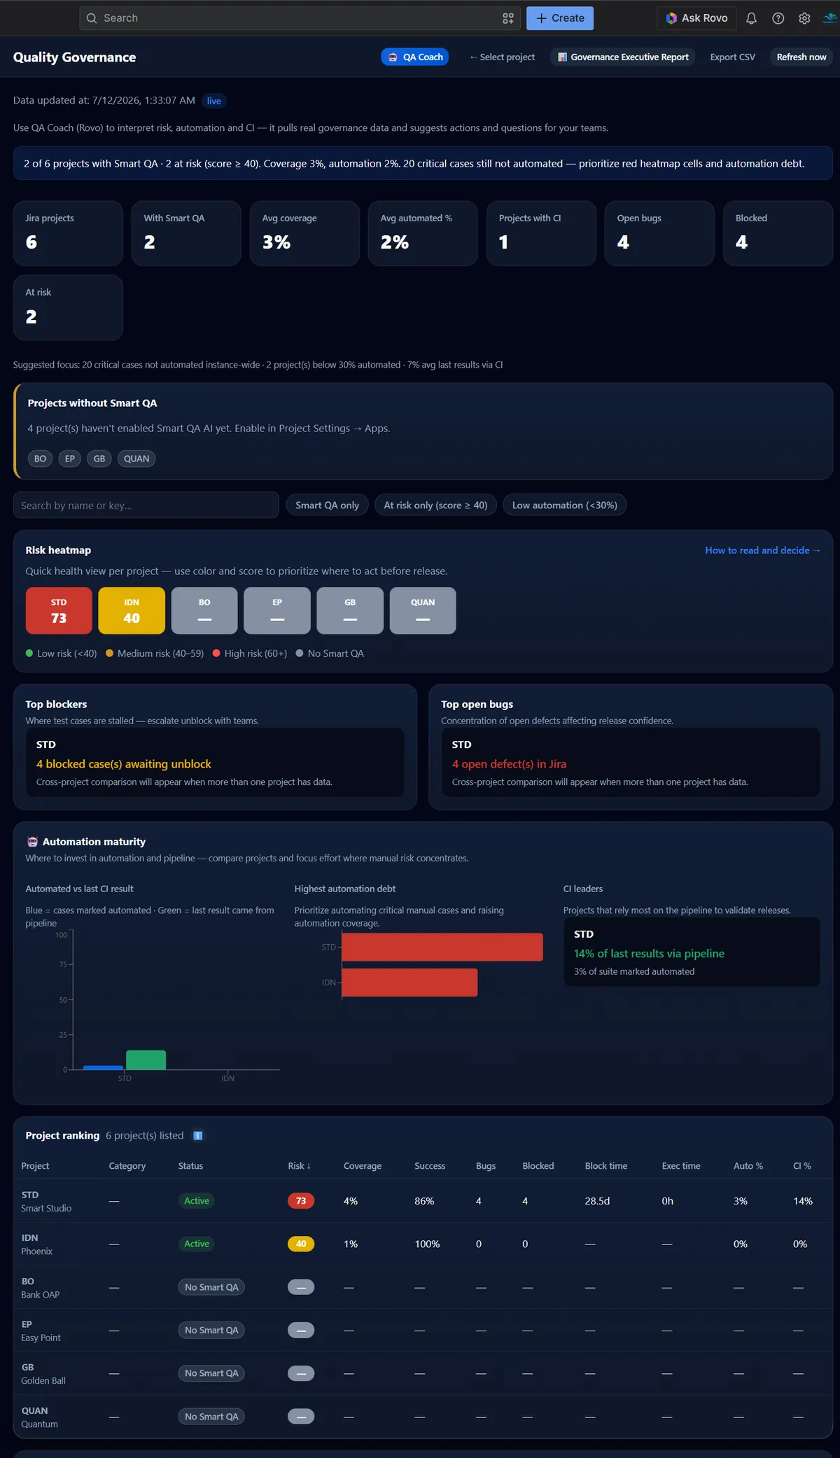Click the EP chip under Projects without Smart QA
The image size is (840, 1458).
point(70,459)
